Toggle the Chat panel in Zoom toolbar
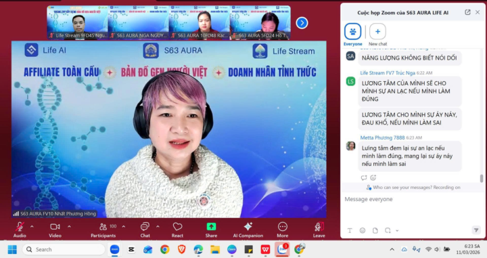This screenshot has height=258, width=487. (145, 227)
